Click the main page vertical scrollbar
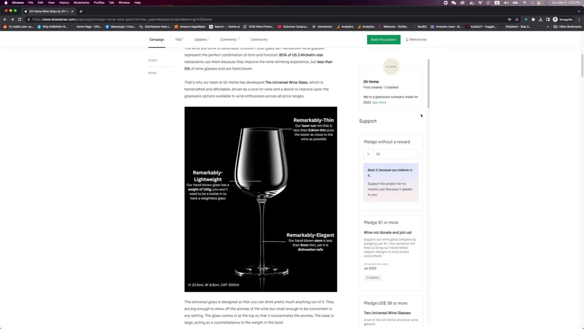 tap(582, 65)
